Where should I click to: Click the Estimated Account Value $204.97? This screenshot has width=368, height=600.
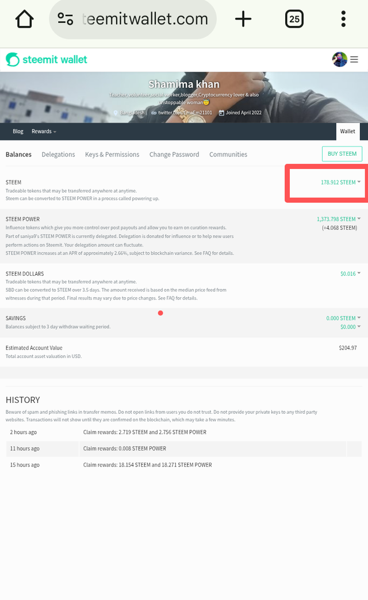(348, 348)
